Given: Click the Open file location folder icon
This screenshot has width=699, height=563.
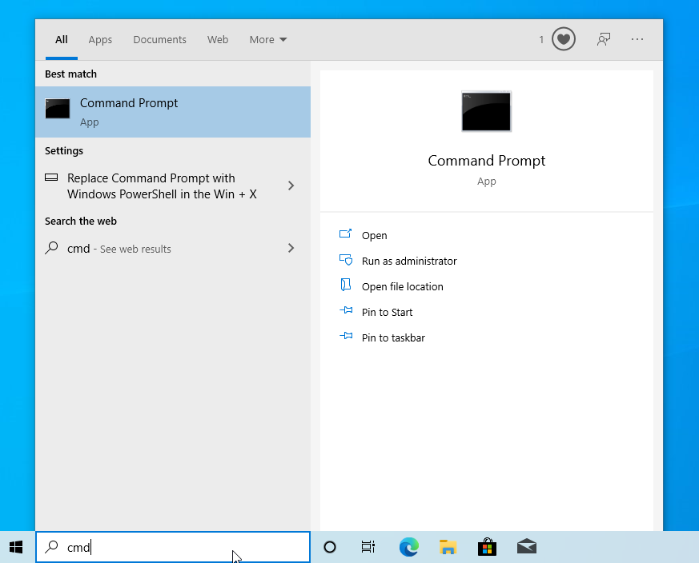Looking at the screenshot, I should (345, 285).
